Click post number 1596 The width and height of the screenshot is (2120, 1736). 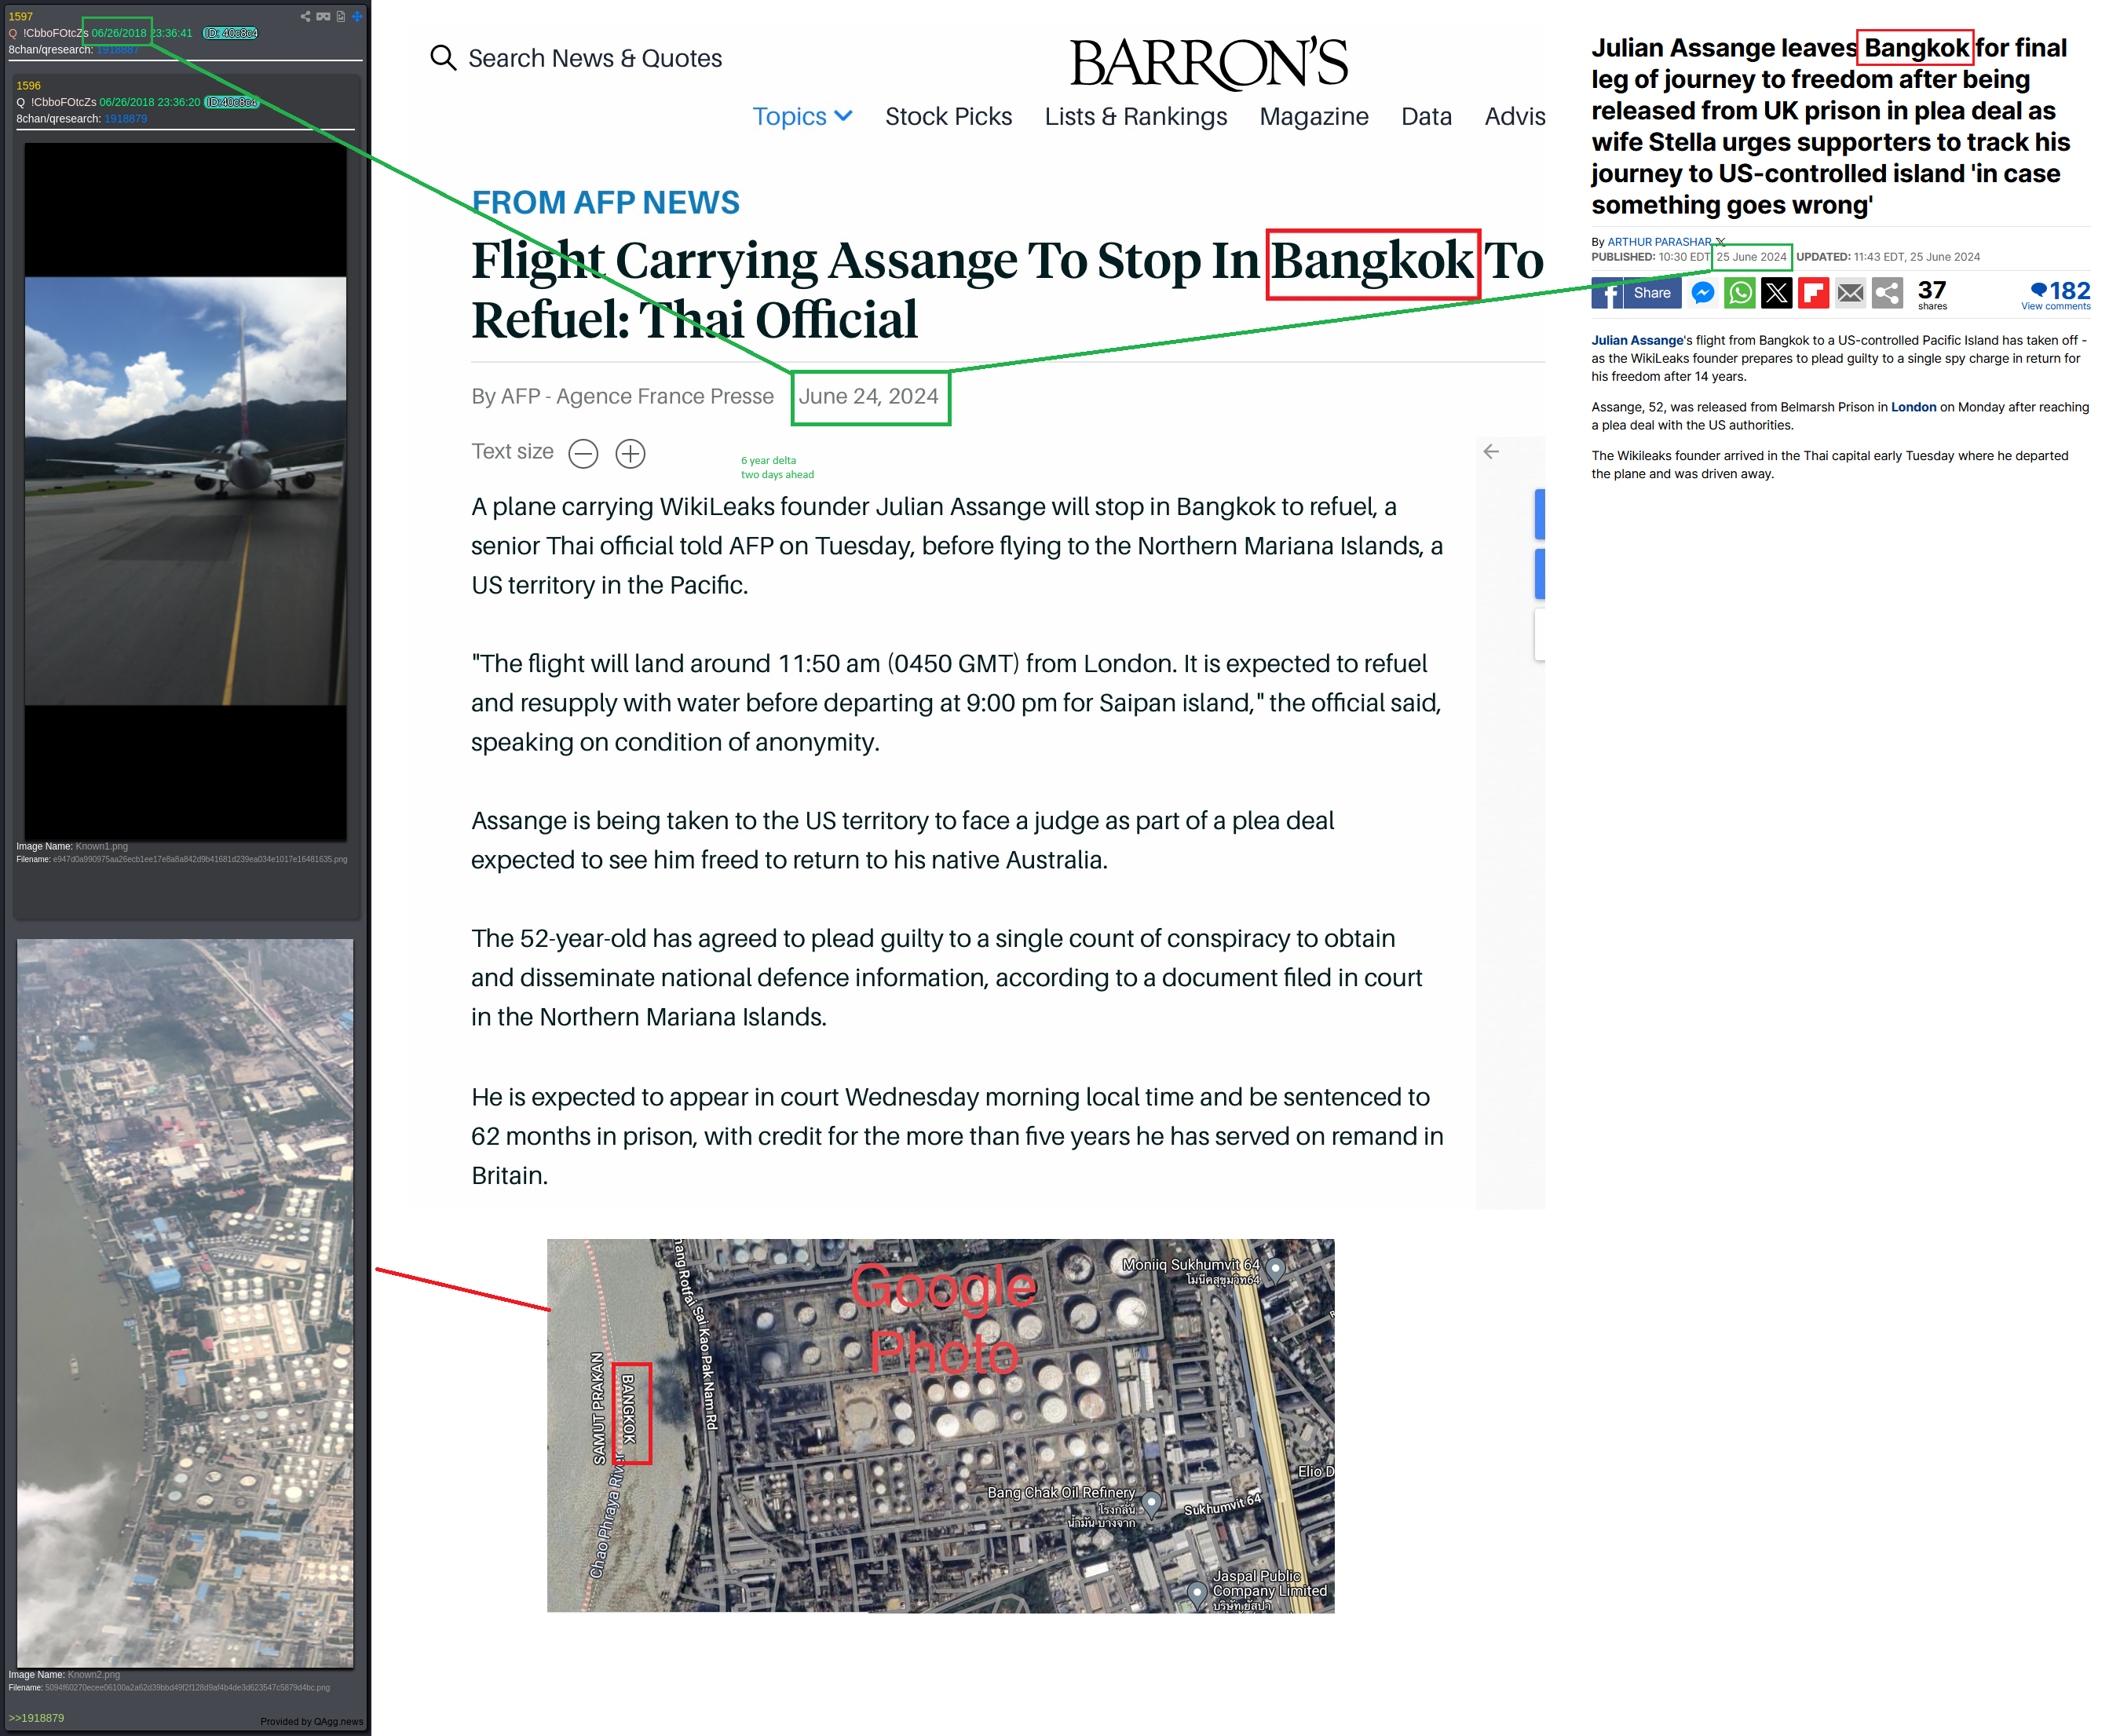(x=28, y=85)
